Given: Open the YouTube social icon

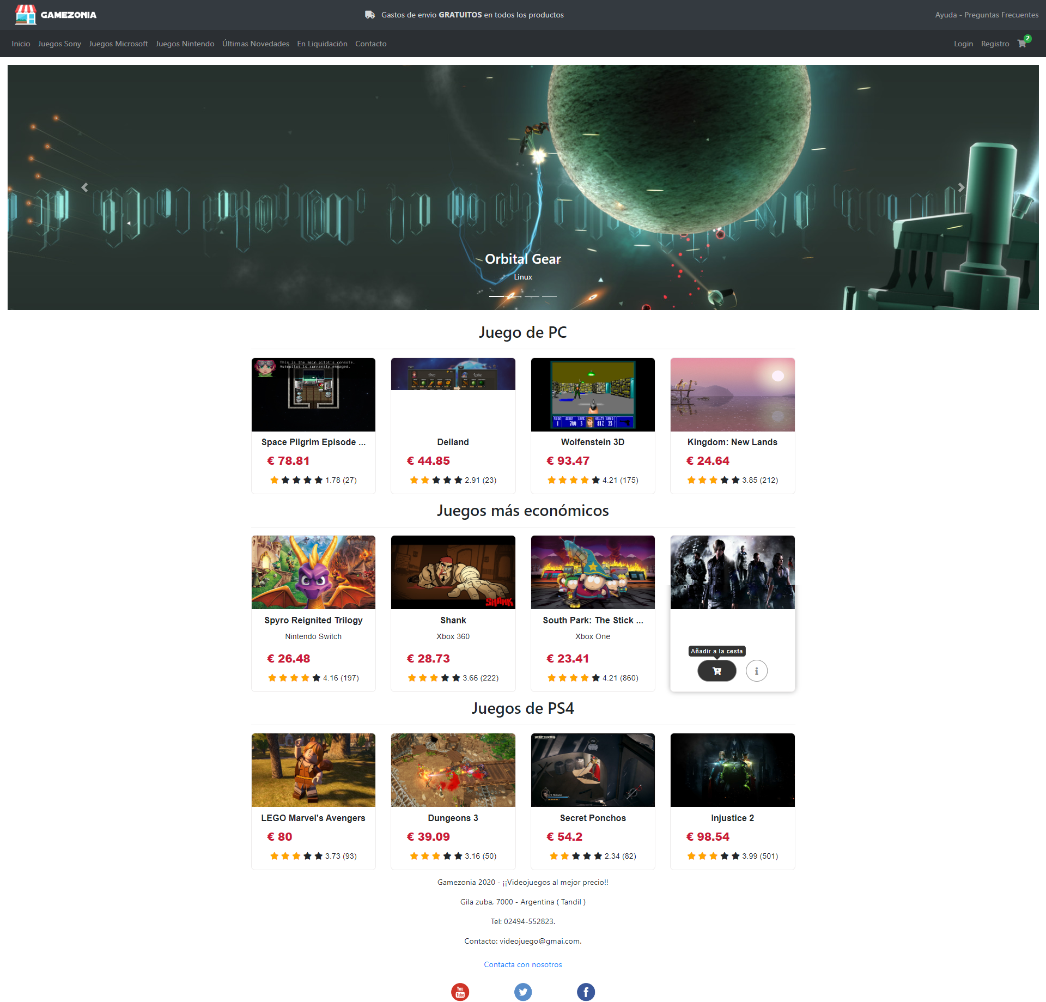Looking at the screenshot, I should tap(460, 992).
